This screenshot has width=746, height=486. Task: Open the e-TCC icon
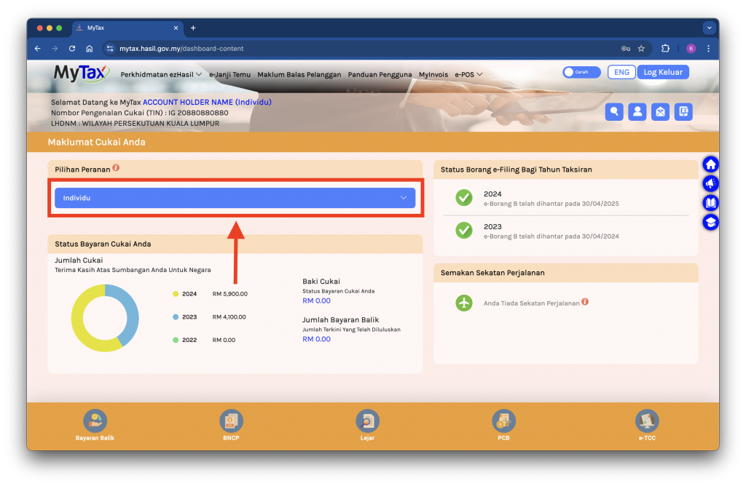coord(647,421)
